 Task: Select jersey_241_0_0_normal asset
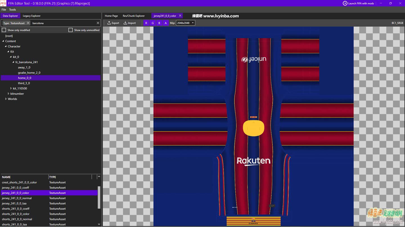(x=49, y=198)
